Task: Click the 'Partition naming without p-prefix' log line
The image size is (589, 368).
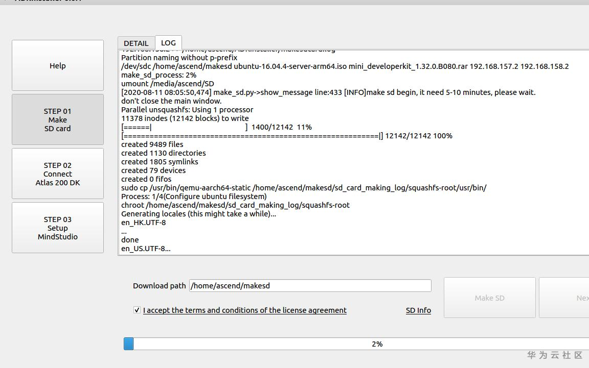Action: click(179, 57)
